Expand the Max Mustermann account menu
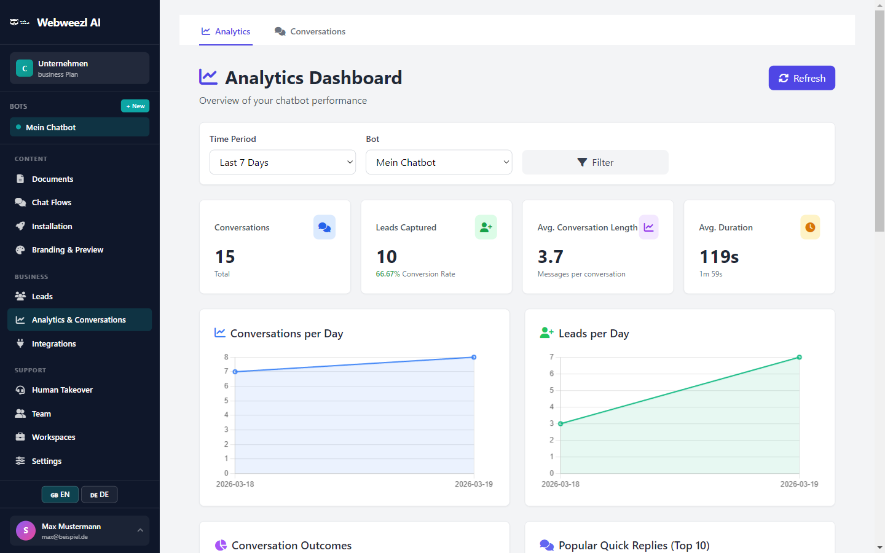The height and width of the screenshot is (553, 885). pos(79,530)
